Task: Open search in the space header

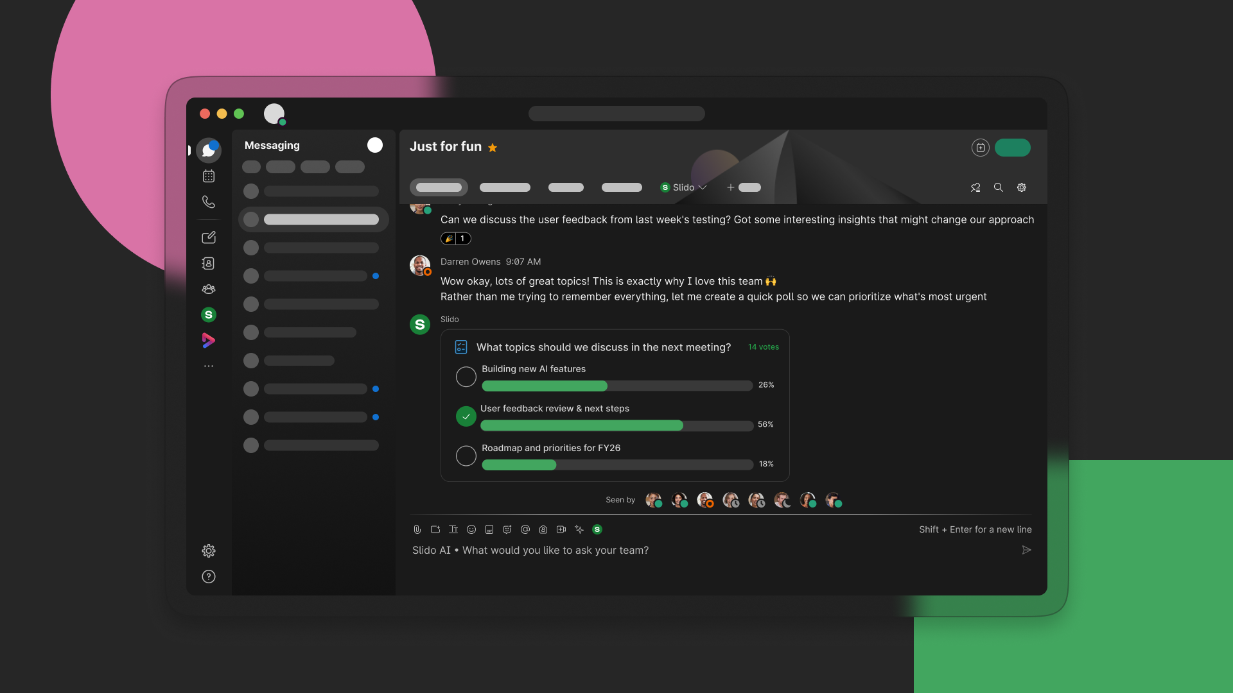Action: (x=999, y=187)
